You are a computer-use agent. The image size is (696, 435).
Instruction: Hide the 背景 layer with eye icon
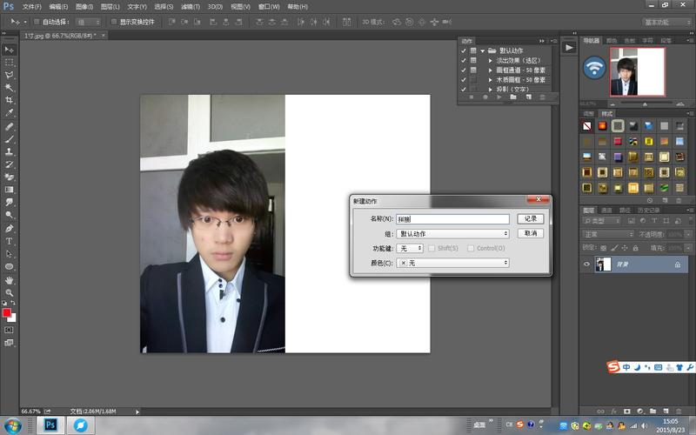point(586,264)
